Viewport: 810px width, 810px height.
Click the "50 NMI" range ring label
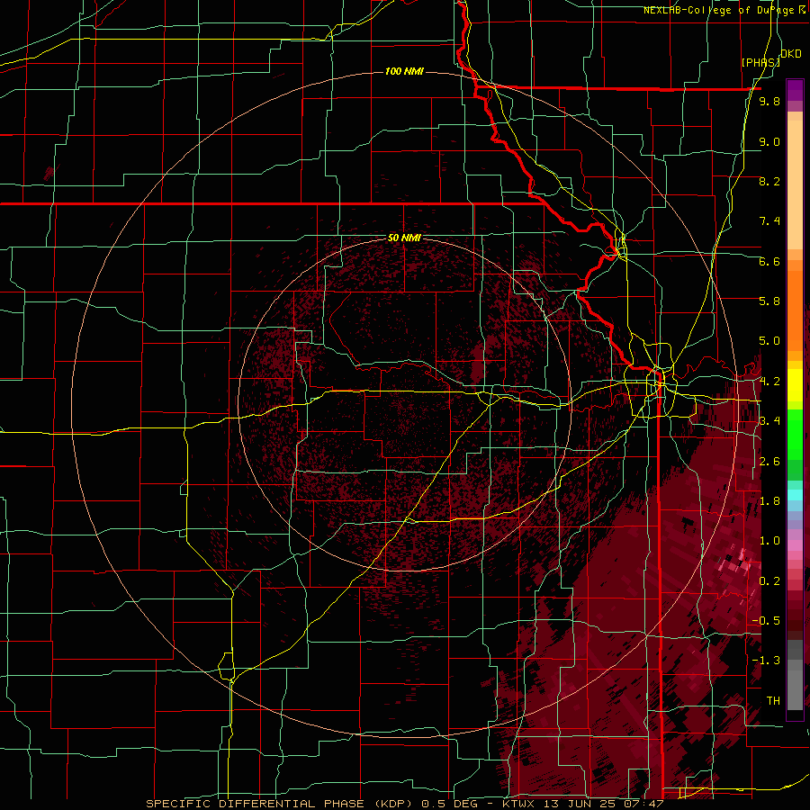click(x=404, y=238)
